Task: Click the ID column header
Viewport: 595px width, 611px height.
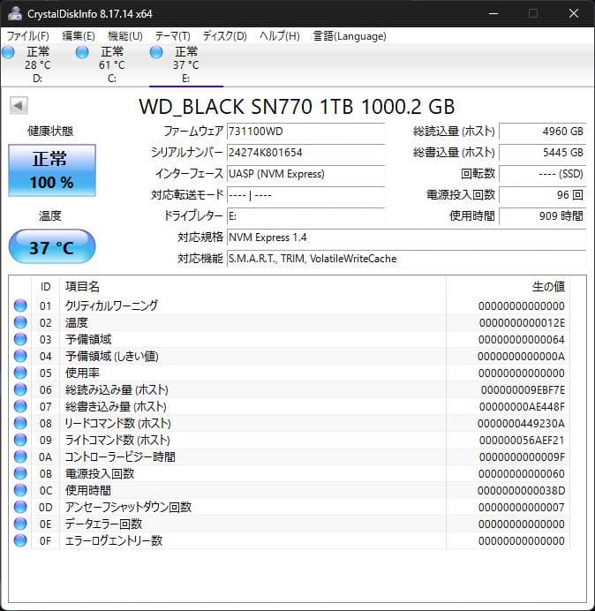Action: [46, 287]
